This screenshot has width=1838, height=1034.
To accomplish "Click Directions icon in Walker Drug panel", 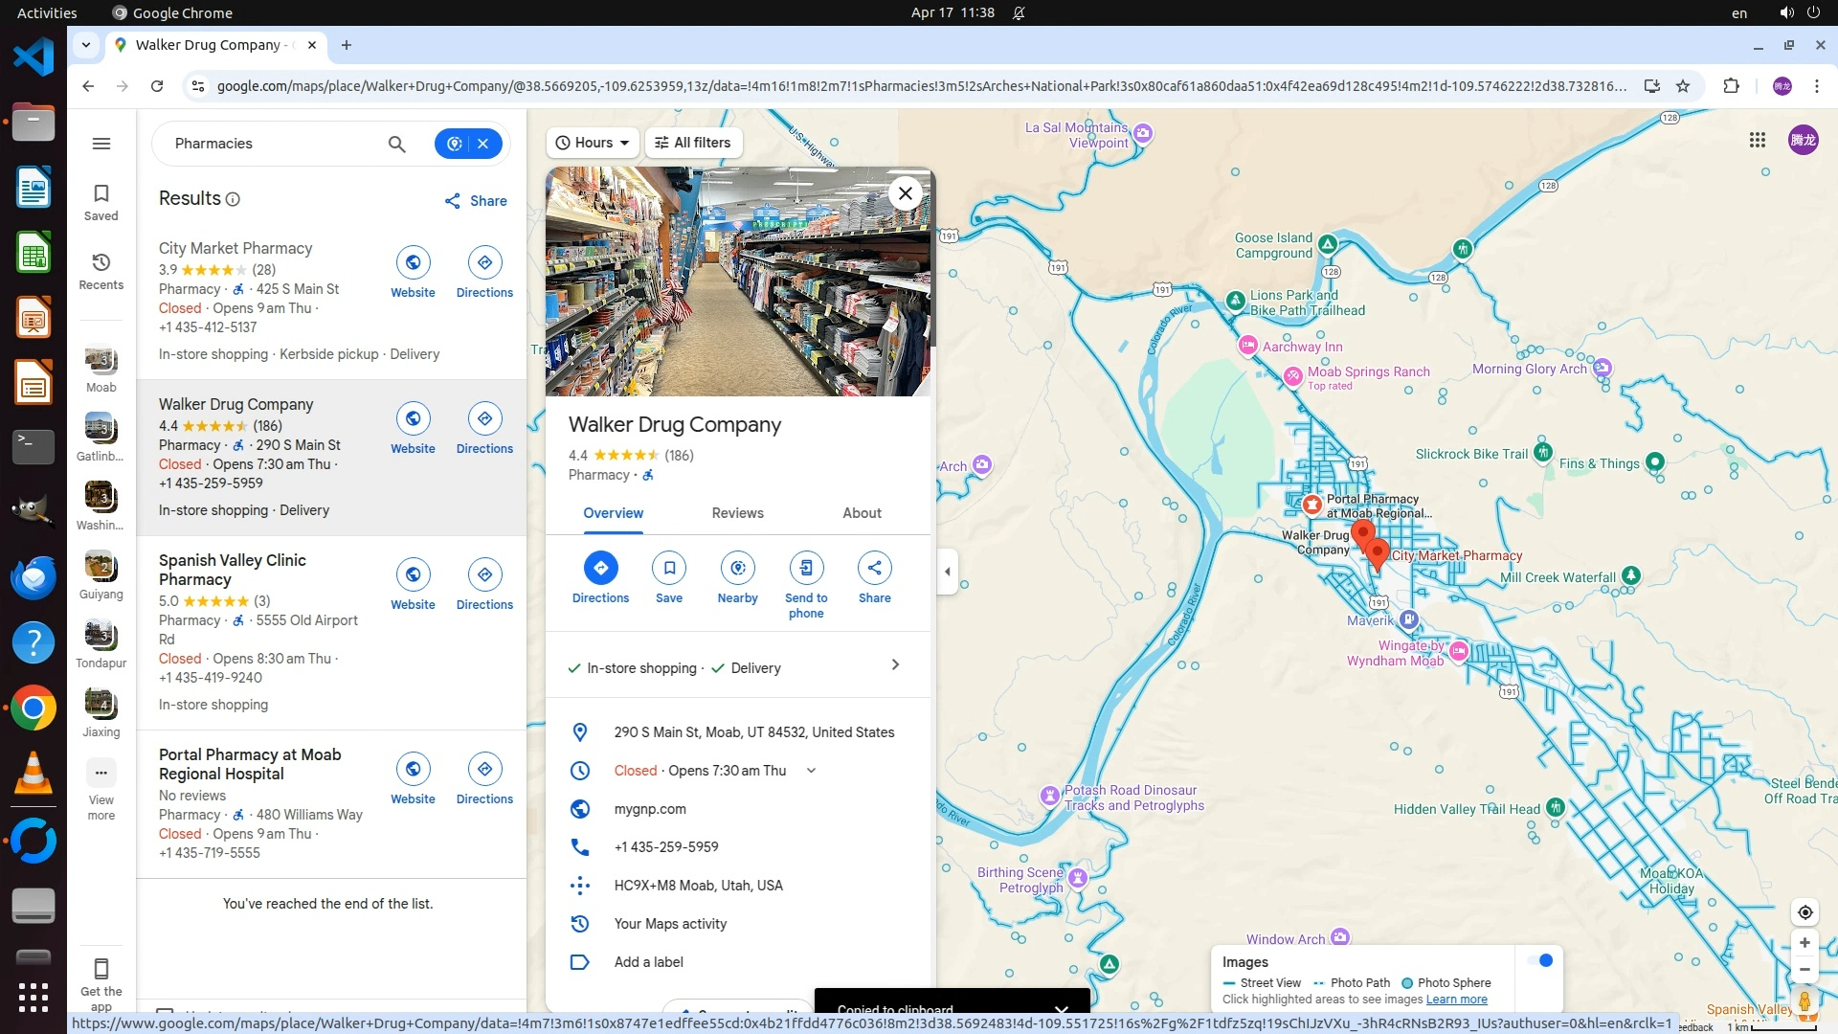I will 600,568.
